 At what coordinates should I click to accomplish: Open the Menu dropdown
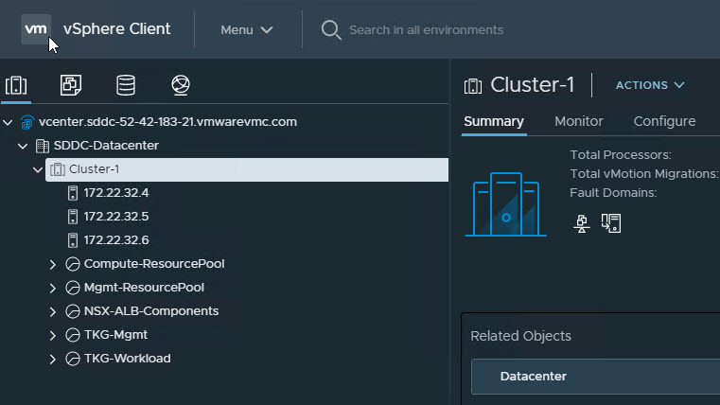pos(247,30)
